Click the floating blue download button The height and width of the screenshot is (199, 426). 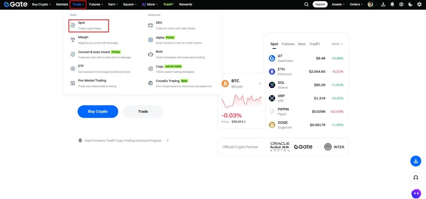(416, 161)
